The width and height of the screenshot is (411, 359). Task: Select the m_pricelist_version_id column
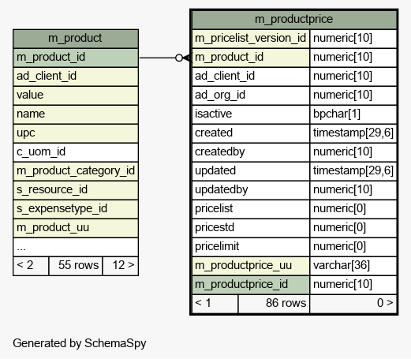(251, 39)
